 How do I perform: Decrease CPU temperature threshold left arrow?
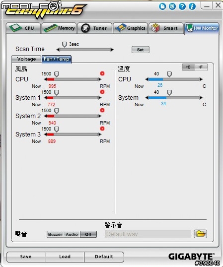pos(147,79)
